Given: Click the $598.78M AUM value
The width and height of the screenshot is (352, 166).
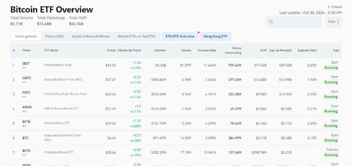Looking at the screenshot, I should (x=259, y=153).
